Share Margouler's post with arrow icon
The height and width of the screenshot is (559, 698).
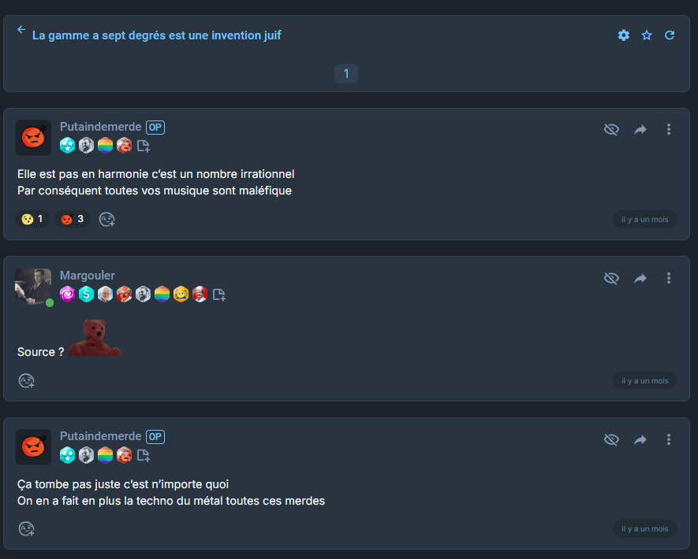coord(640,278)
